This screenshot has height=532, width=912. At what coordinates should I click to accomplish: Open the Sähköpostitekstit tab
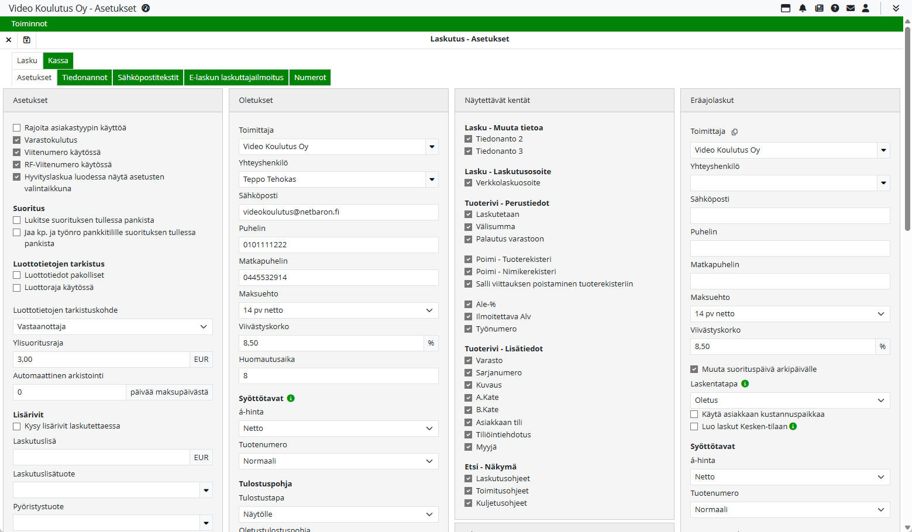point(148,78)
